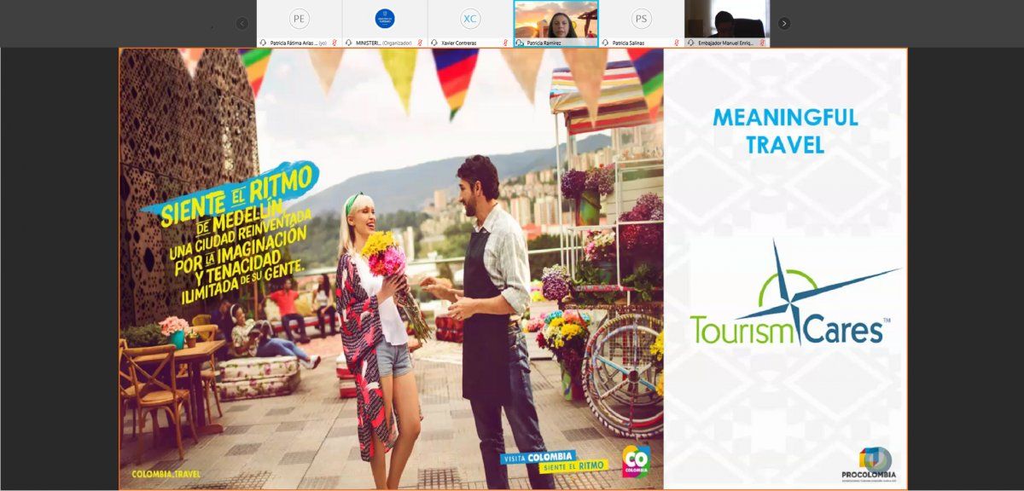Click headset icon next to Xavier Contreras

(434, 43)
